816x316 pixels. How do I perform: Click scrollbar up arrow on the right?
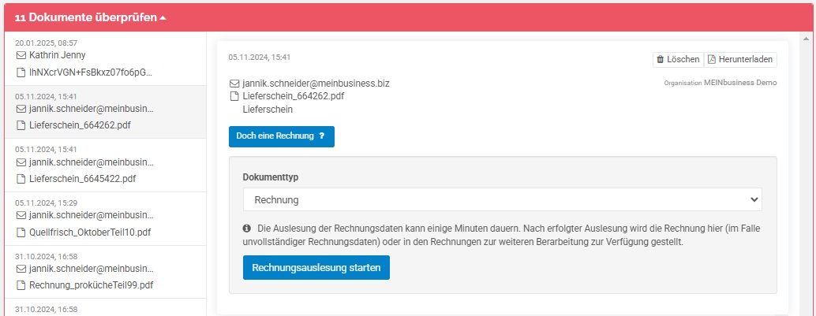tap(806, 39)
